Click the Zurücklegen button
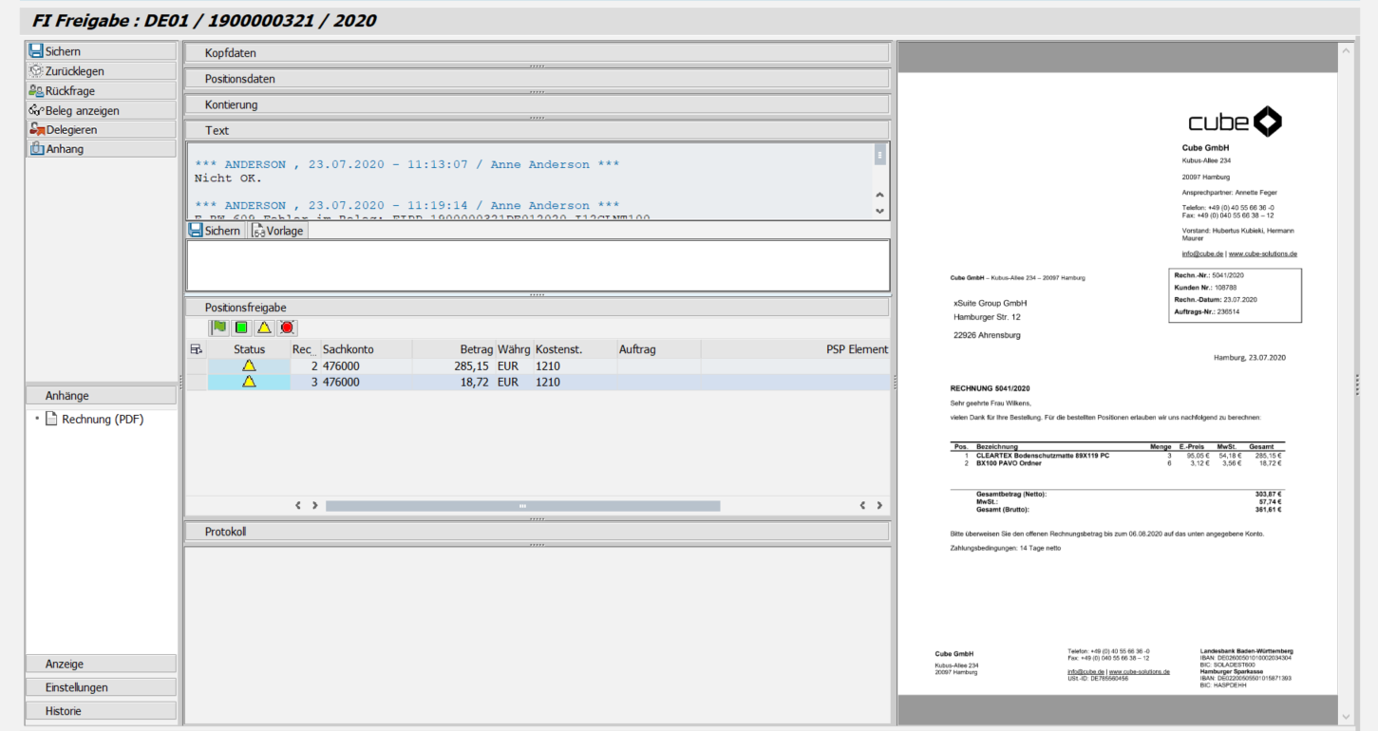Screen dimensions: 1378x731 click(101, 71)
